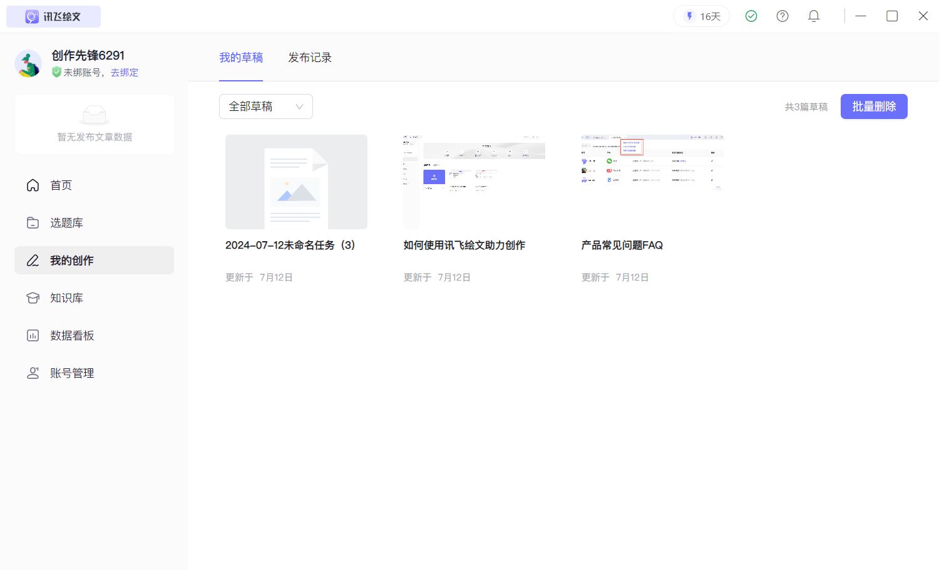Click the title 产品常见问题FAQ

[622, 246]
